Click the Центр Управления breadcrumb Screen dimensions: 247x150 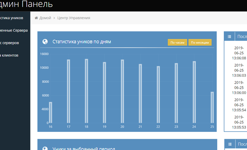point(74,18)
